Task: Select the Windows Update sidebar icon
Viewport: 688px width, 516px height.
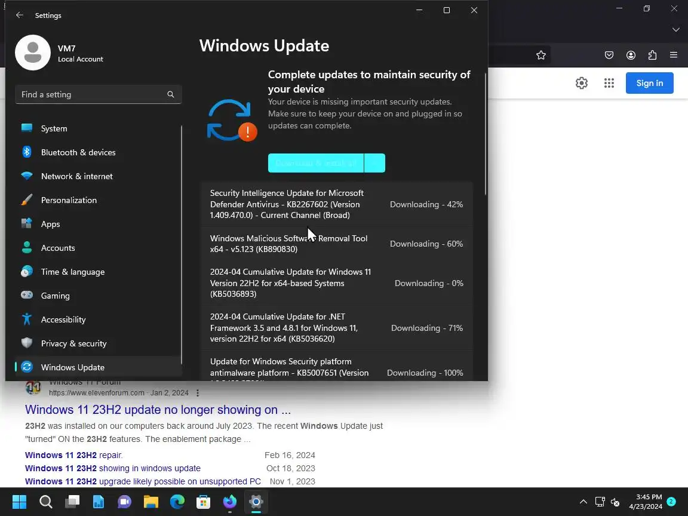Action: tap(27, 367)
